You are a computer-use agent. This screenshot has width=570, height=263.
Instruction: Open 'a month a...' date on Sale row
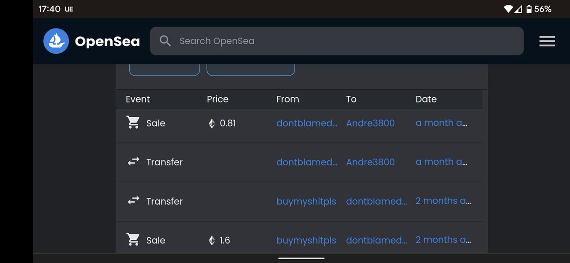pos(441,122)
